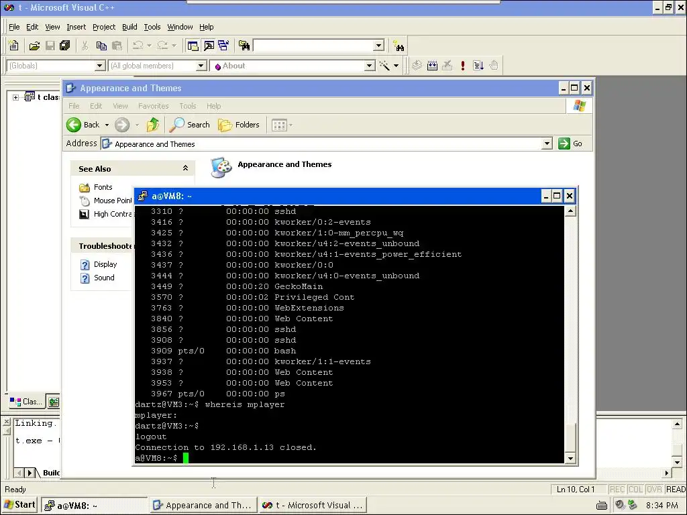Click the Undo arrow icon
The width and height of the screenshot is (687, 515).
tap(138, 46)
